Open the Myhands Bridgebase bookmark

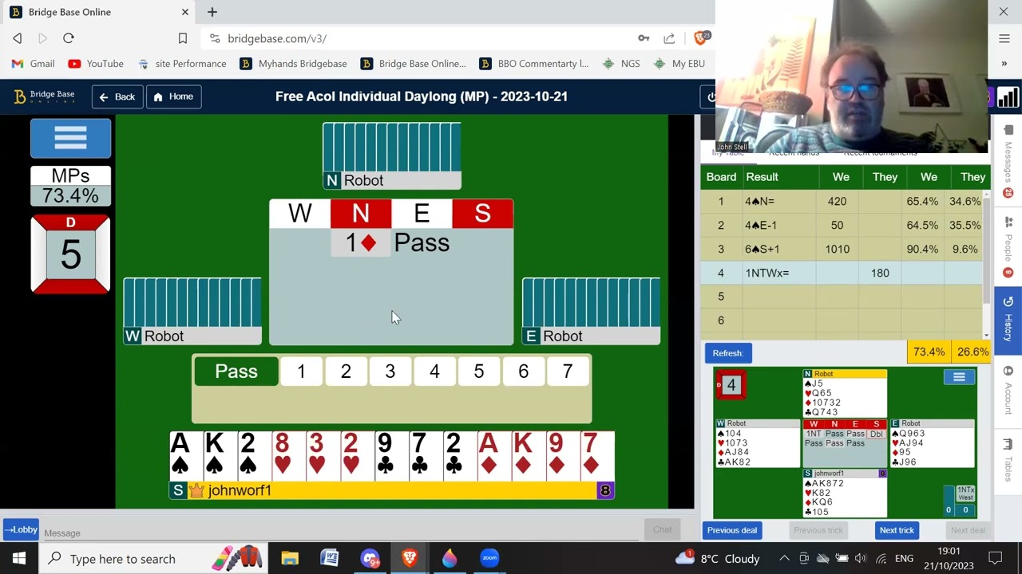tap(293, 64)
